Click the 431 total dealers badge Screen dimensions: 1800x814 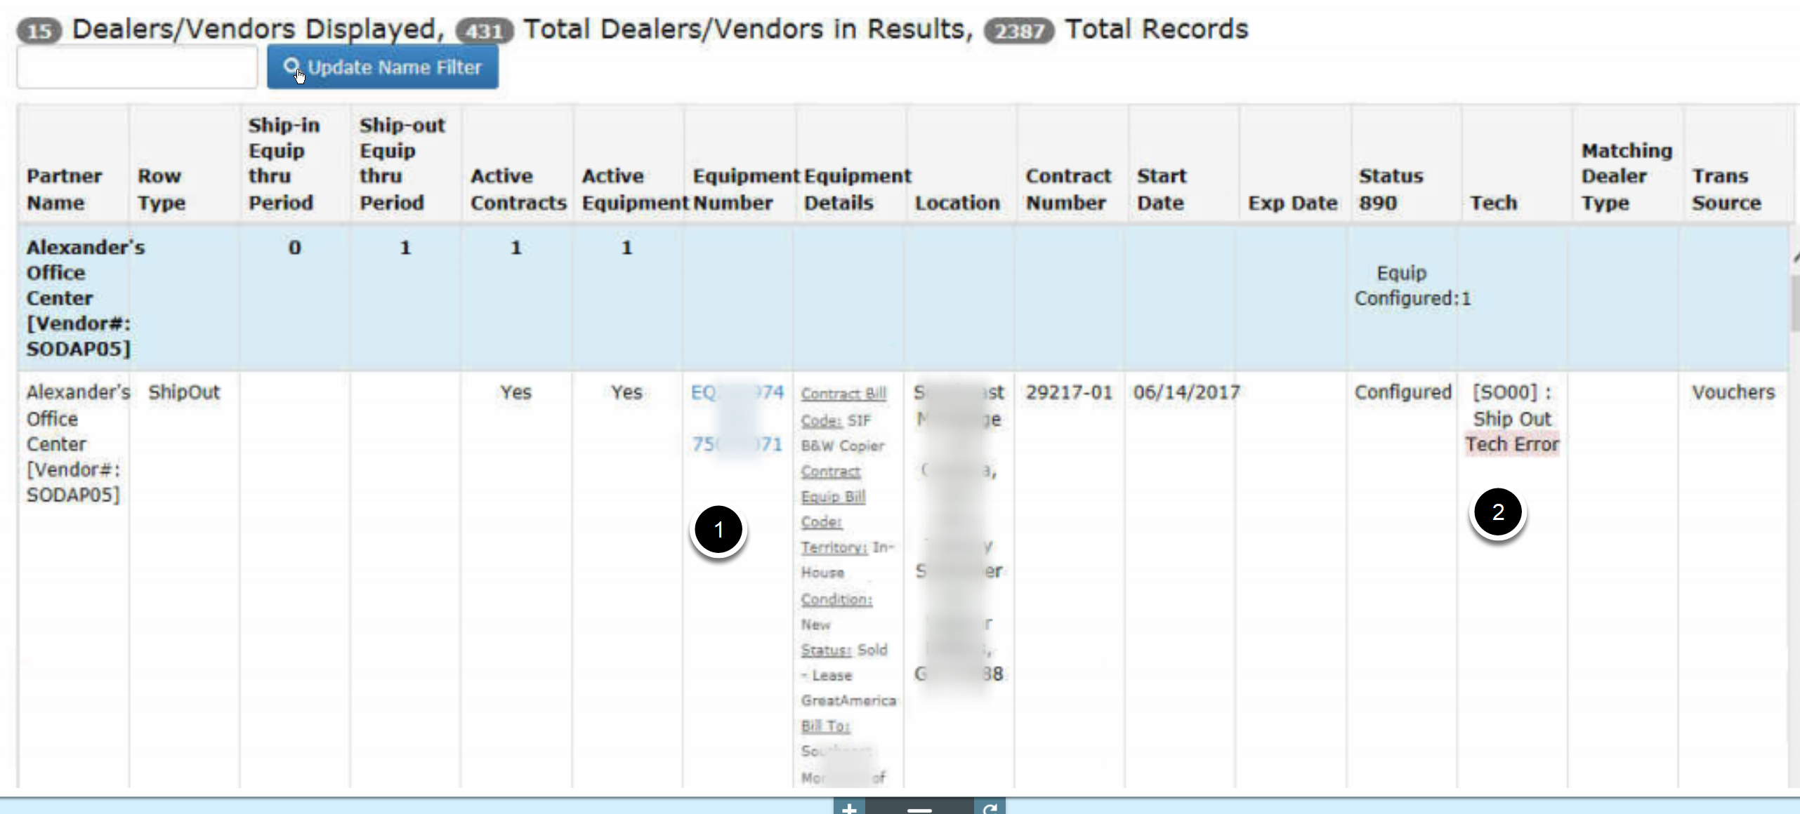pos(485,31)
